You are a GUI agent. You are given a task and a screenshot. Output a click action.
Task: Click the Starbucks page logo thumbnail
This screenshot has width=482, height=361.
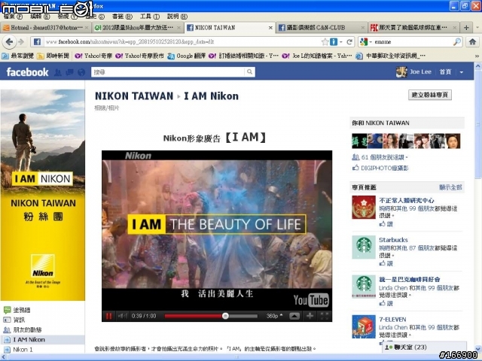point(364,247)
